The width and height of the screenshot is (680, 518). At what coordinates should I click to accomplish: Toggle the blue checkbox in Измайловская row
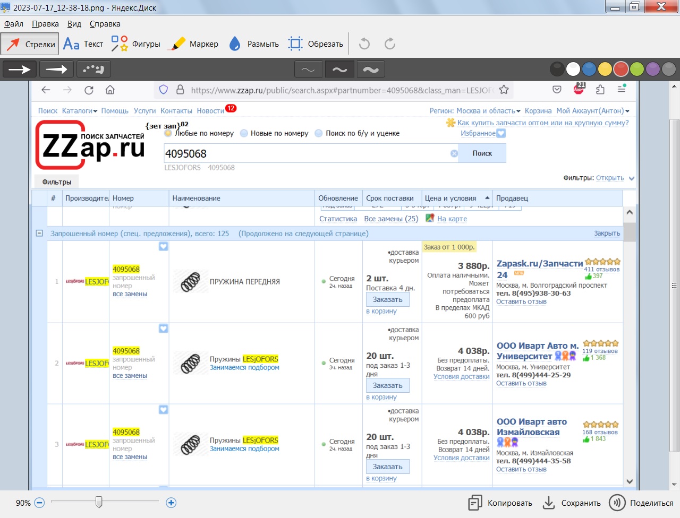[x=164, y=410]
